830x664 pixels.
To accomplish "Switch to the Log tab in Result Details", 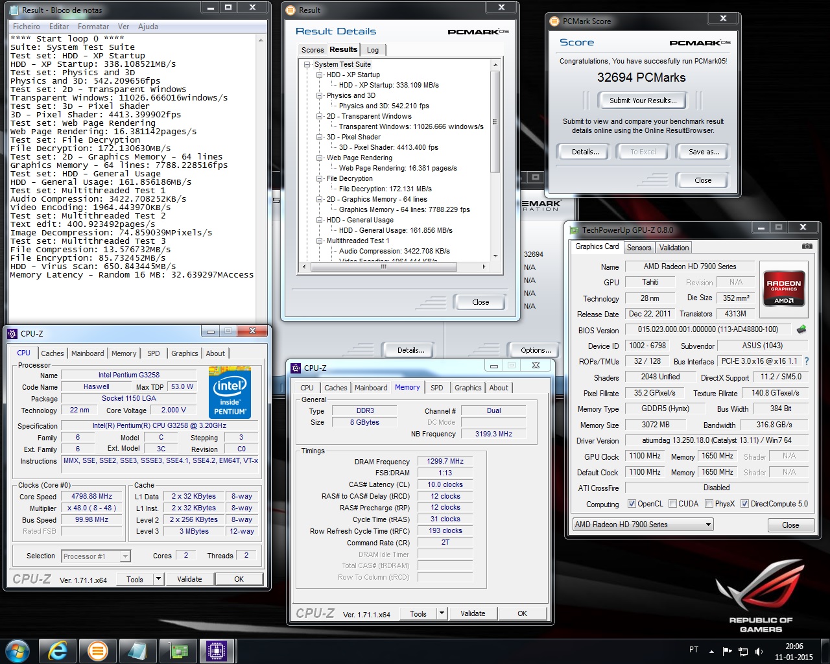I will point(373,50).
